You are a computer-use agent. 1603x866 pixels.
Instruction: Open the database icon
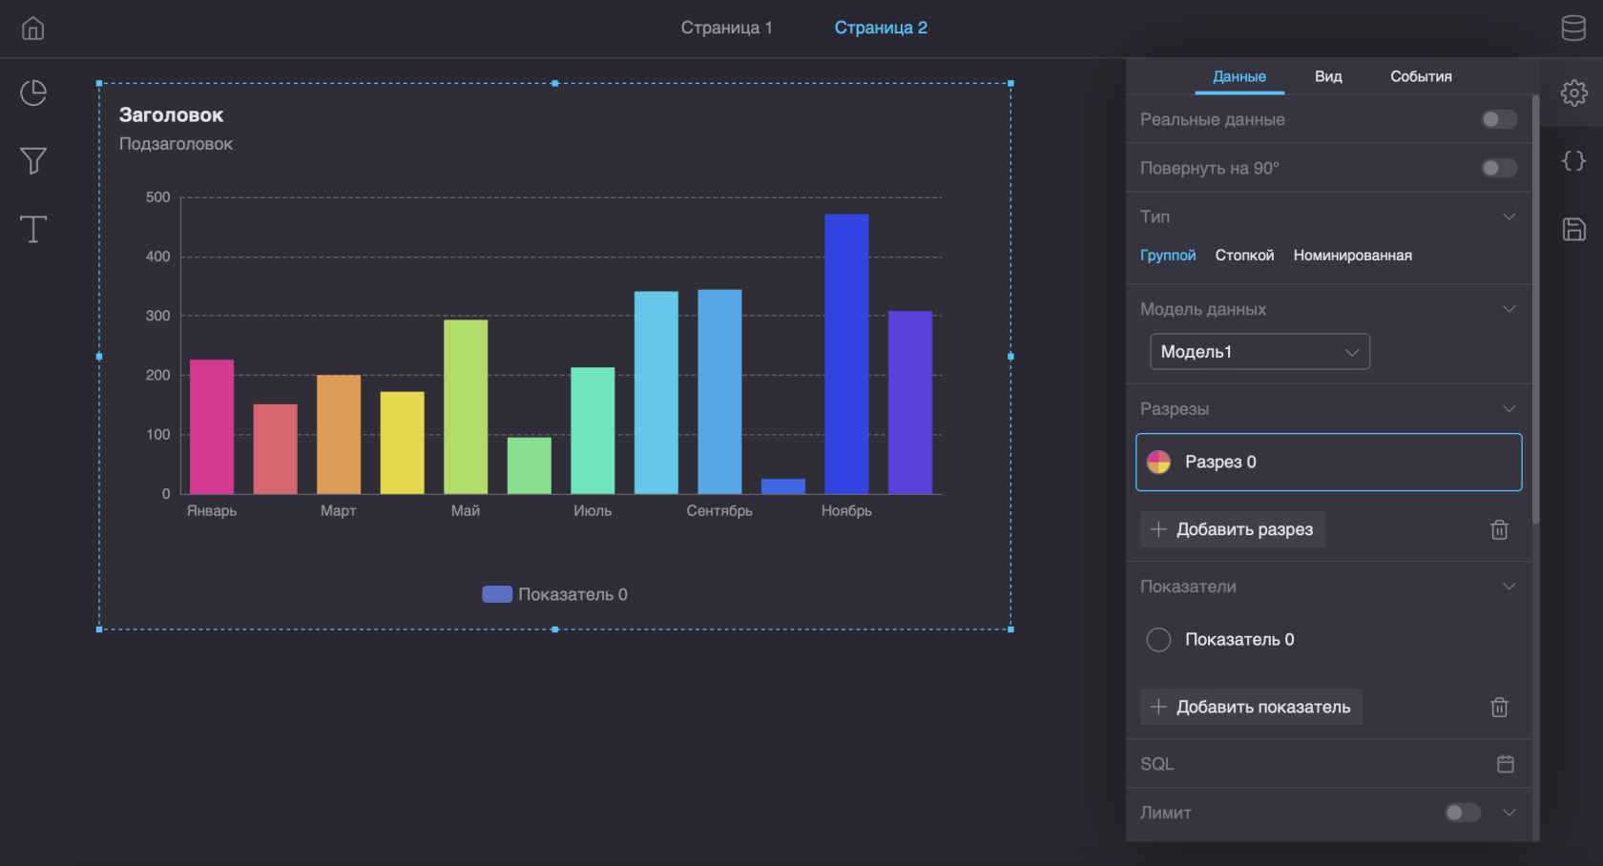pos(1573,29)
